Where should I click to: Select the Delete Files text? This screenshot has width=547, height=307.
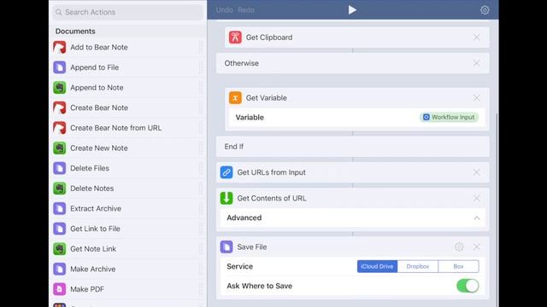click(90, 169)
